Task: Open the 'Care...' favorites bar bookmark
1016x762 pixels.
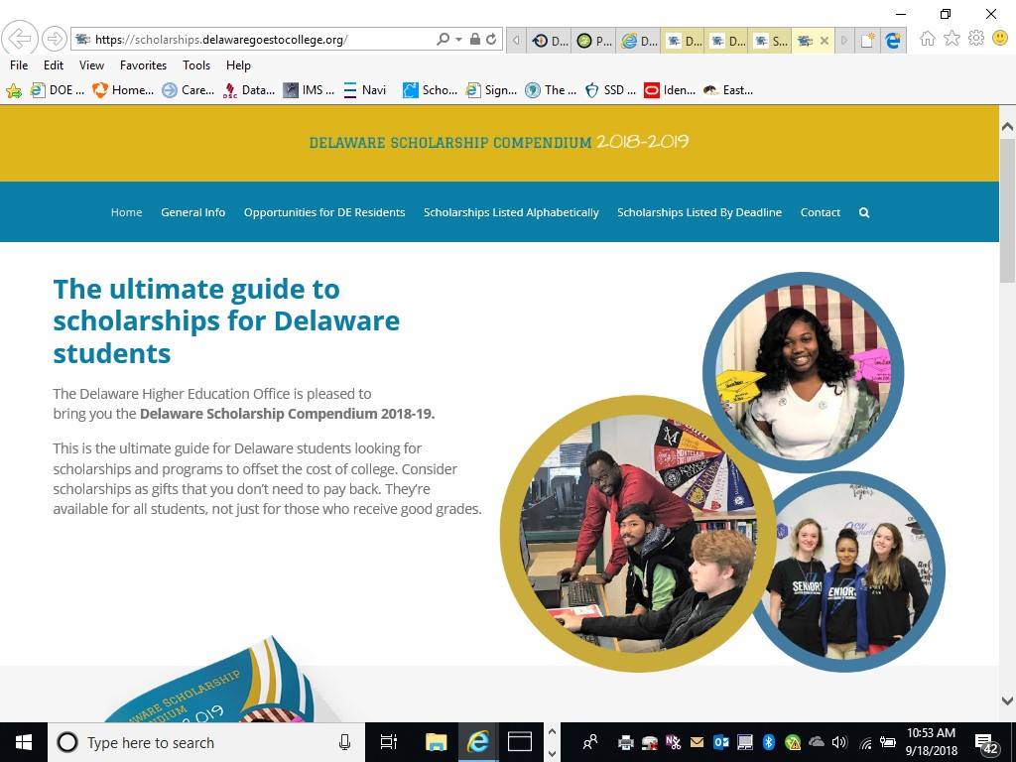Action: [x=188, y=90]
